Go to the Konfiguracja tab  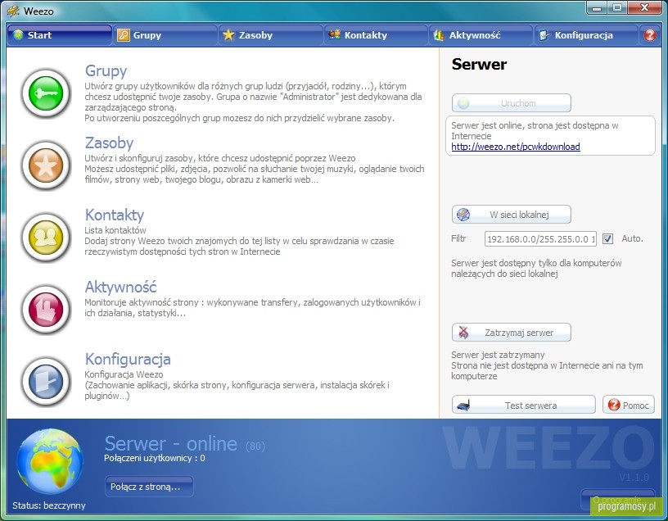(x=587, y=35)
